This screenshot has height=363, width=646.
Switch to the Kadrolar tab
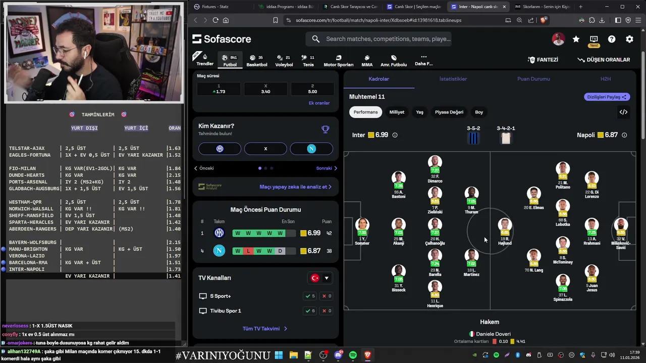click(379, 79)
